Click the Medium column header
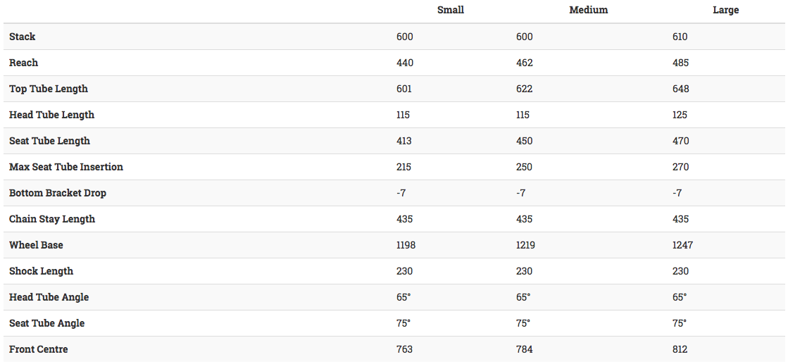 click(x=588, y=10)
